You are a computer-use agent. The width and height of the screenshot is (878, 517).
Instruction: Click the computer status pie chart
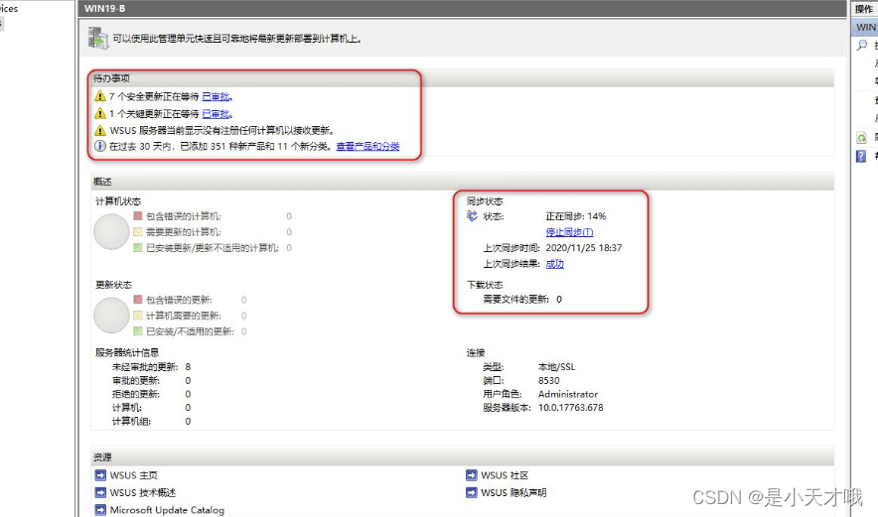tap(111, 231)
